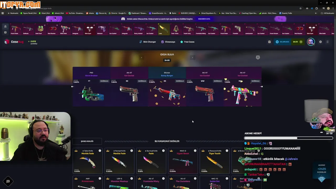Viewport: 336px width, 189px height.
Task: Click the apps grid icon in bookmarks bar
Action: pyautogui.click(x=3, y=13)
